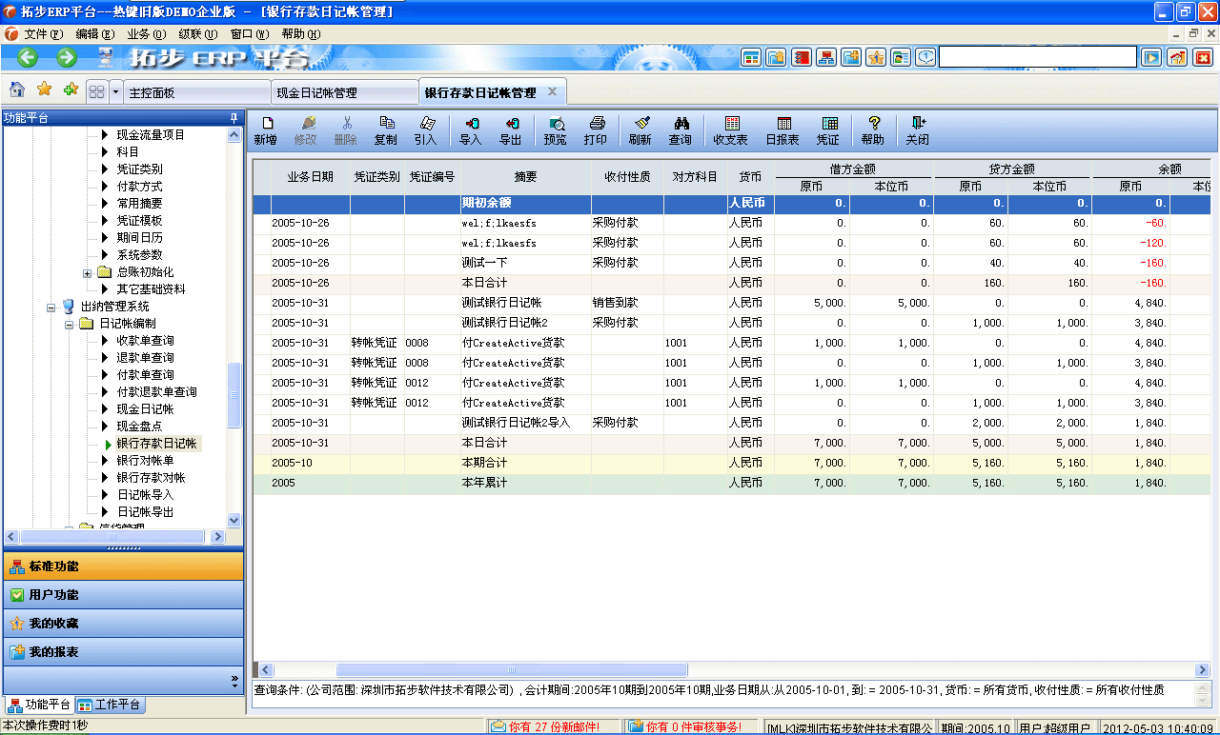Screen dimensions: 1220x735
Task: Refresh the journal list with 刷新 icon
Action: tap(640, 129)
